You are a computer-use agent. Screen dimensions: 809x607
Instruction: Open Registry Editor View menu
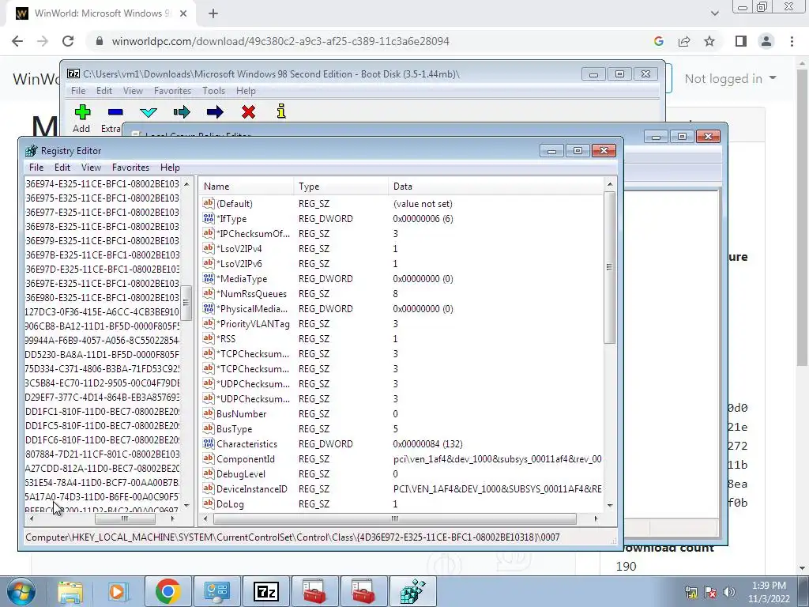[x=91, y=168]
